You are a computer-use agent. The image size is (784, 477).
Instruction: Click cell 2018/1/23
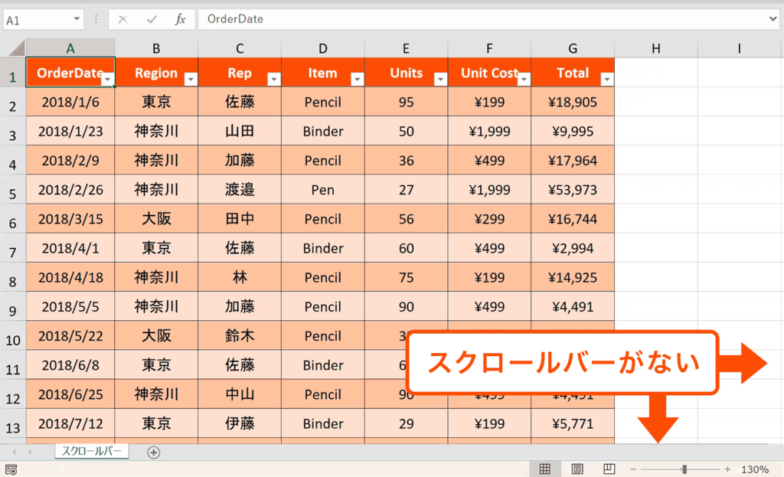pos(70,131)
